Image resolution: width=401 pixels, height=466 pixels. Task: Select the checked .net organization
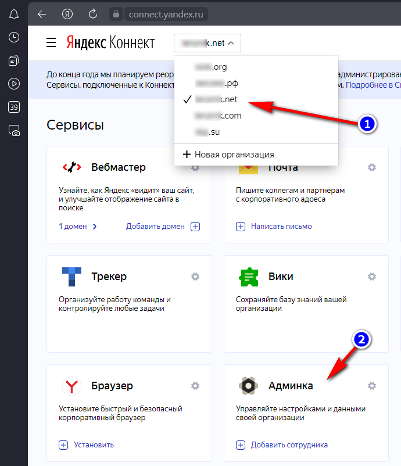point(256,99)
